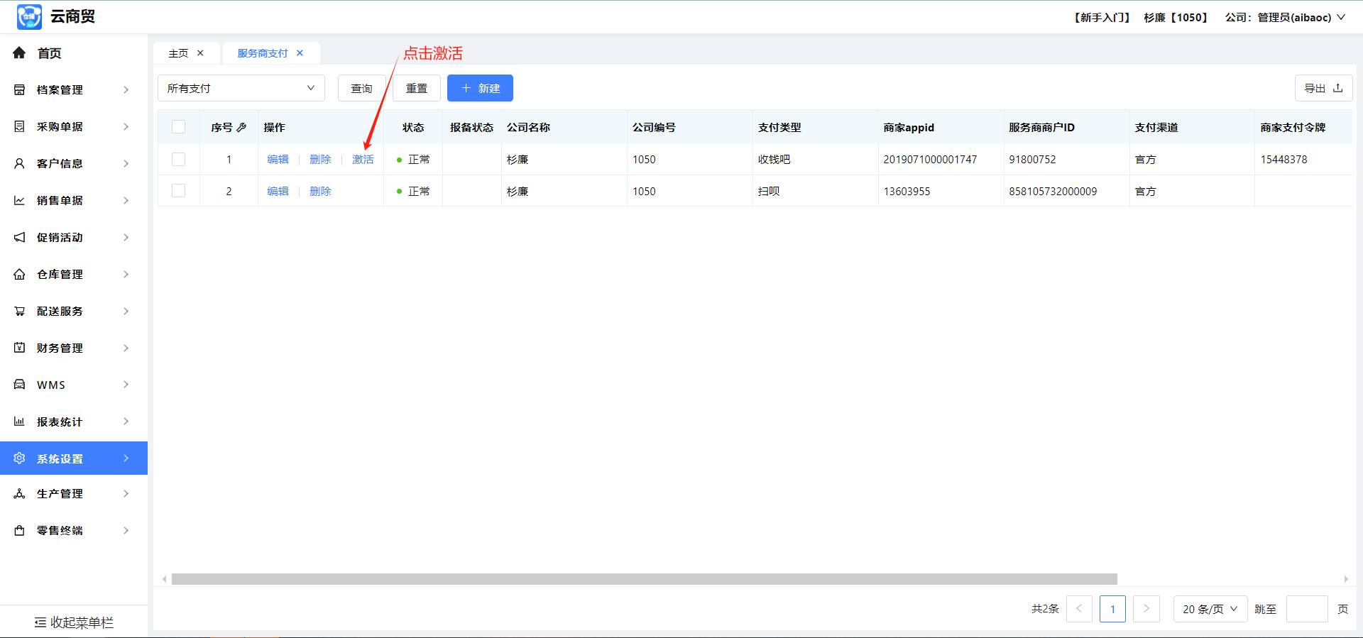
Task: Click 编辑 link in 收钱吧 row
Action: tap(278, 160)
